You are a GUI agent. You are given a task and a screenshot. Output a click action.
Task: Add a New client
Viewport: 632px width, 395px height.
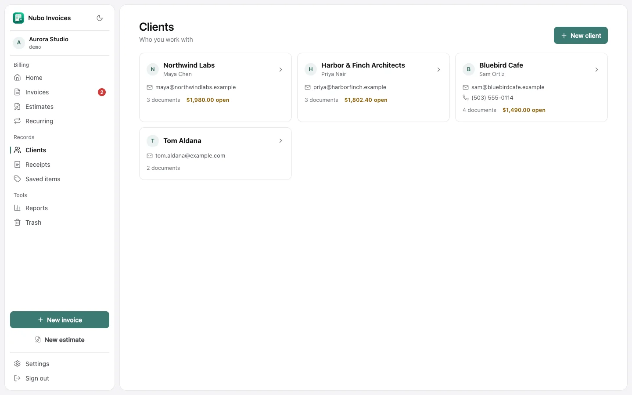click(x=581, y=36)
